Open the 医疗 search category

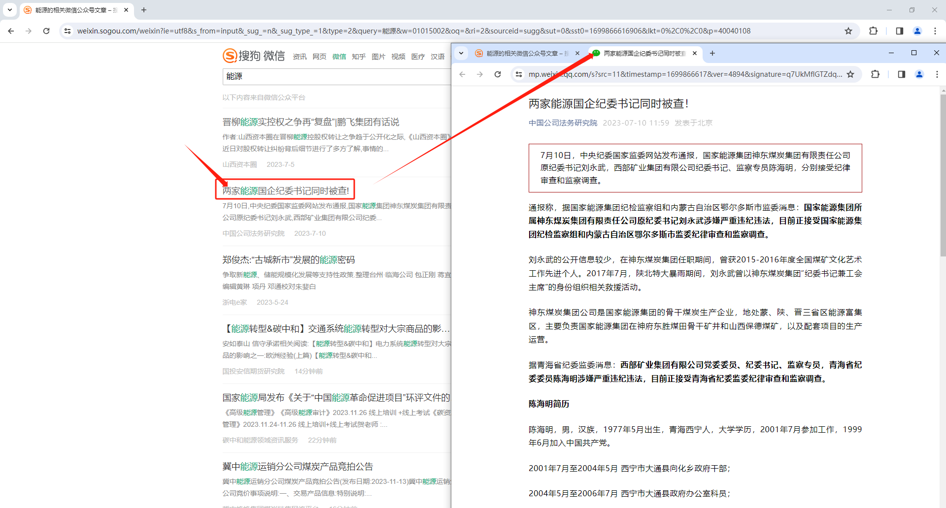418,57
